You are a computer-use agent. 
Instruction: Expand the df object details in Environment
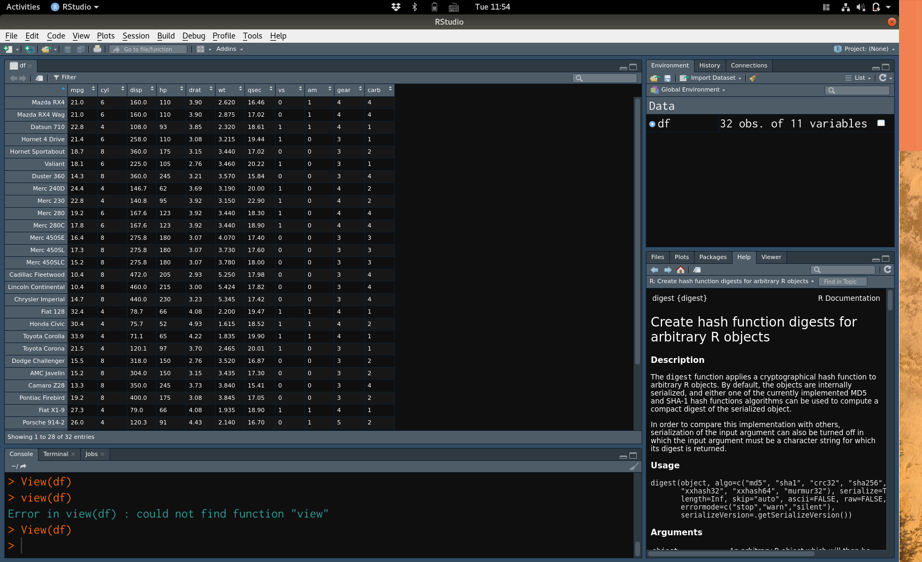652,124
